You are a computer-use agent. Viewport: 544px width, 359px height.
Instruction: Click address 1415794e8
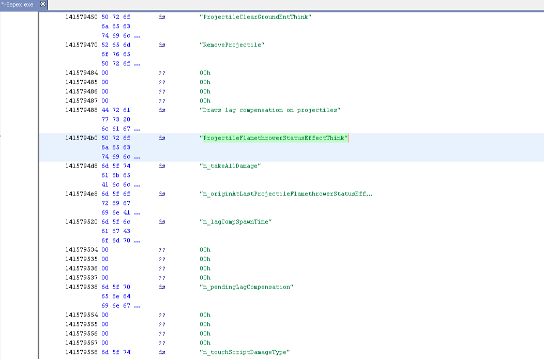[x=81, y=194]
